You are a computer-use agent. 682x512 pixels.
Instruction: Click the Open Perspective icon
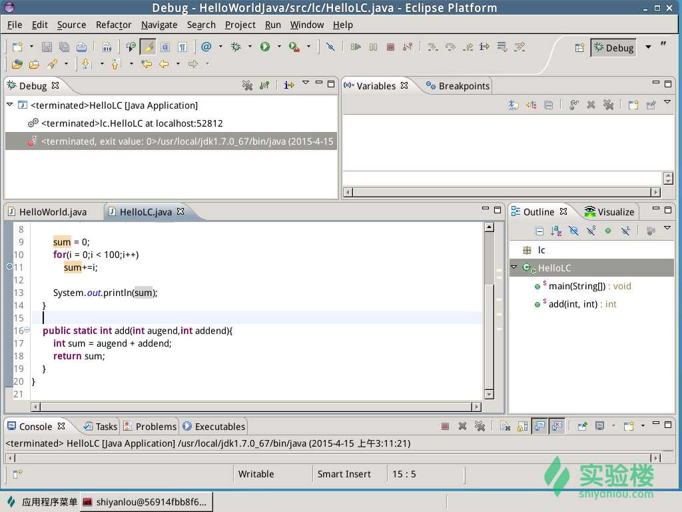point(579,47)
